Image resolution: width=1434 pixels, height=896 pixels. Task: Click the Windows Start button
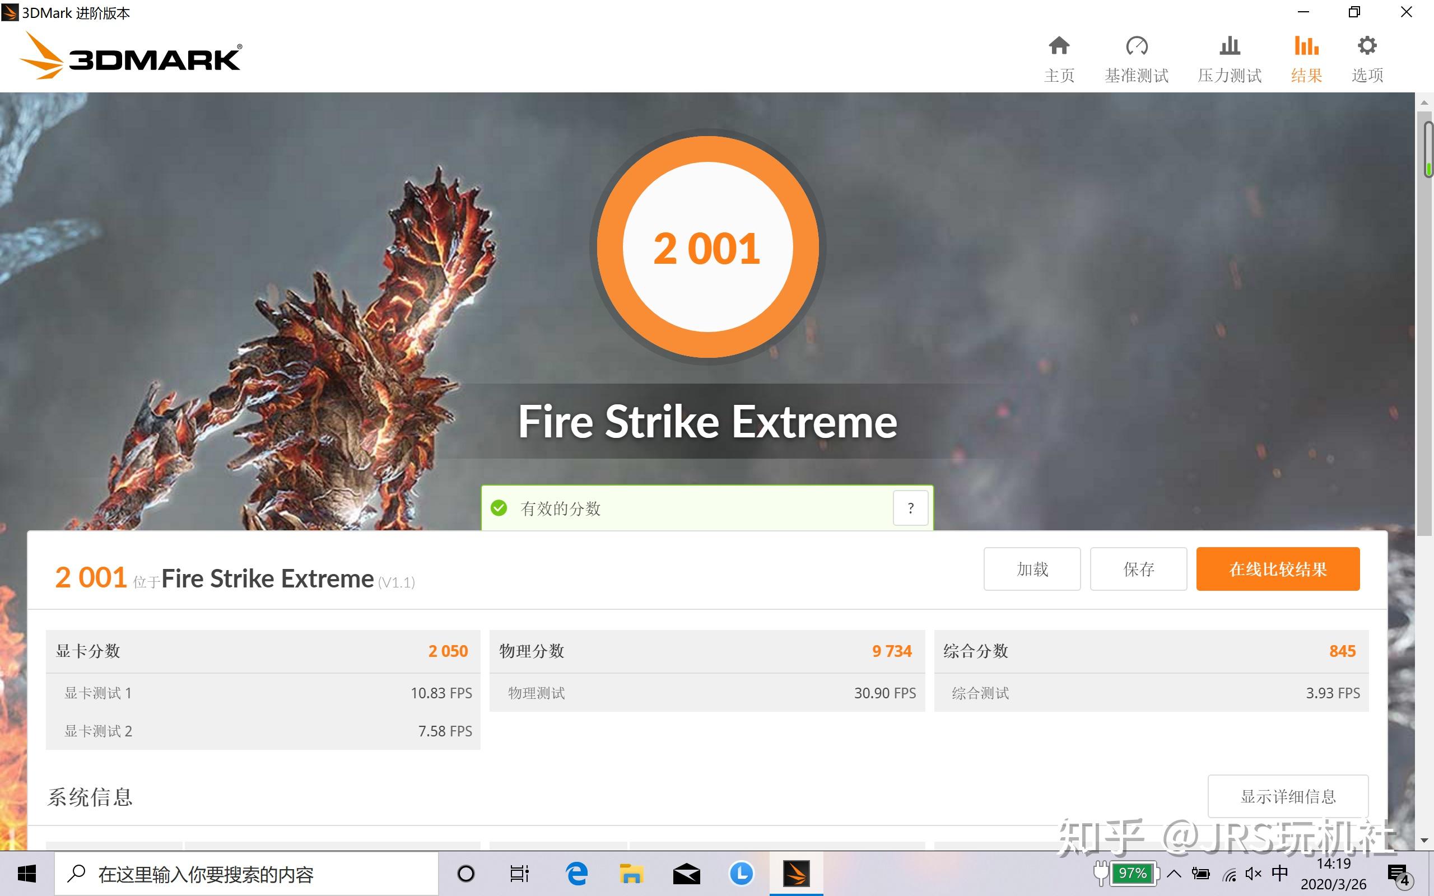coord(27,874)
